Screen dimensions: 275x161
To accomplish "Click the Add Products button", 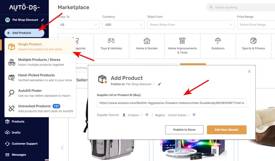I will pyautogui.click(x=24, y=33).
